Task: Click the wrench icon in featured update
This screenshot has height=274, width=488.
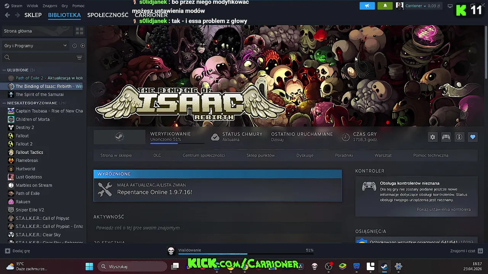Action: coord(105,189)
